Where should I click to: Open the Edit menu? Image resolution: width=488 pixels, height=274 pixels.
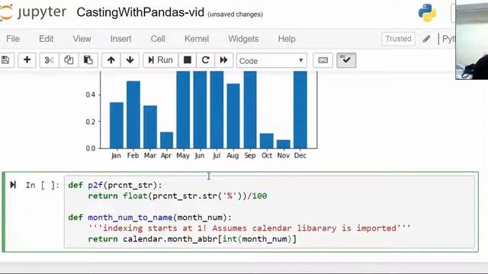tap(46, 39)
